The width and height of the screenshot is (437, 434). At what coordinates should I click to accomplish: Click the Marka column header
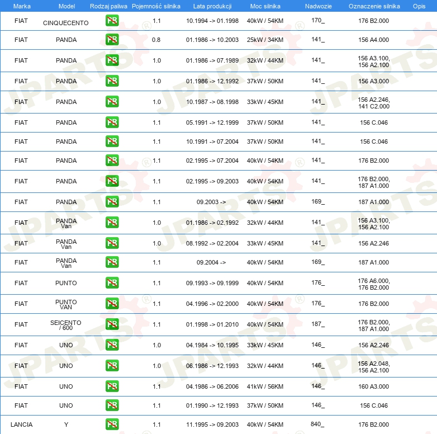pos(22,6)
